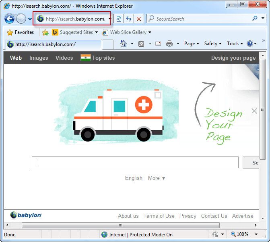Click Add to Favorites Bar icon
Viewport: 270px width, 242px height.
45,32
